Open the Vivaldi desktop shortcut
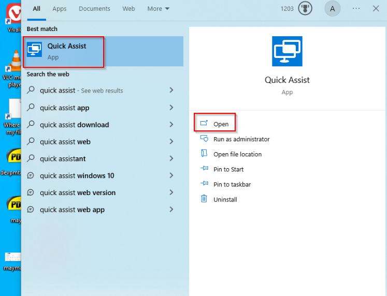387x296 pixels. (x=14, y=17)
